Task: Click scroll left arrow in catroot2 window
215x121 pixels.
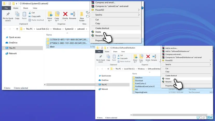Action: click(45, 85)
